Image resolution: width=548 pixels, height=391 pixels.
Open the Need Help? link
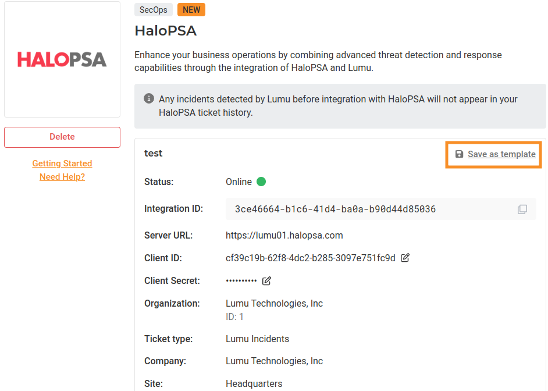point(62,177)
